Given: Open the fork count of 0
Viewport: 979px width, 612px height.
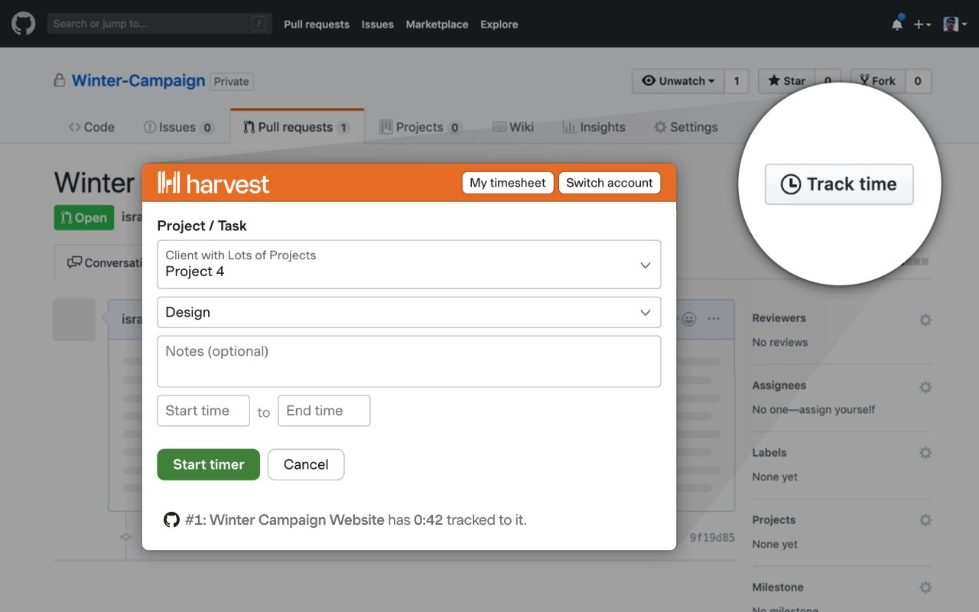Looking at the screenshot, I should [x=918, y=81].
